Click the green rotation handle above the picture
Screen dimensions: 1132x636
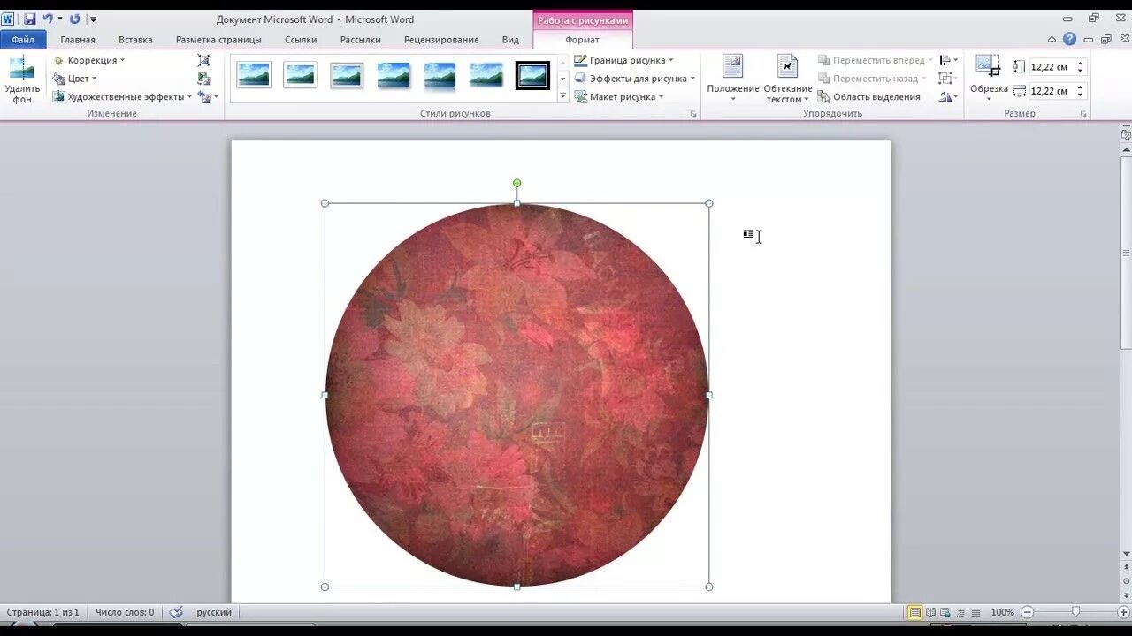[x=517, y=184]
